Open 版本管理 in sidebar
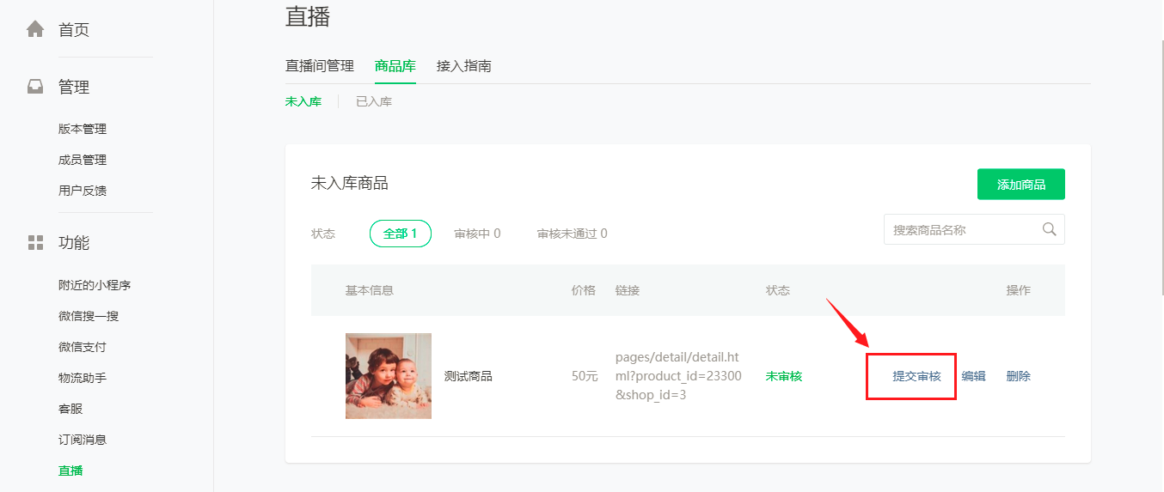The image size is (1164, 492). click(x=83, y=129)
